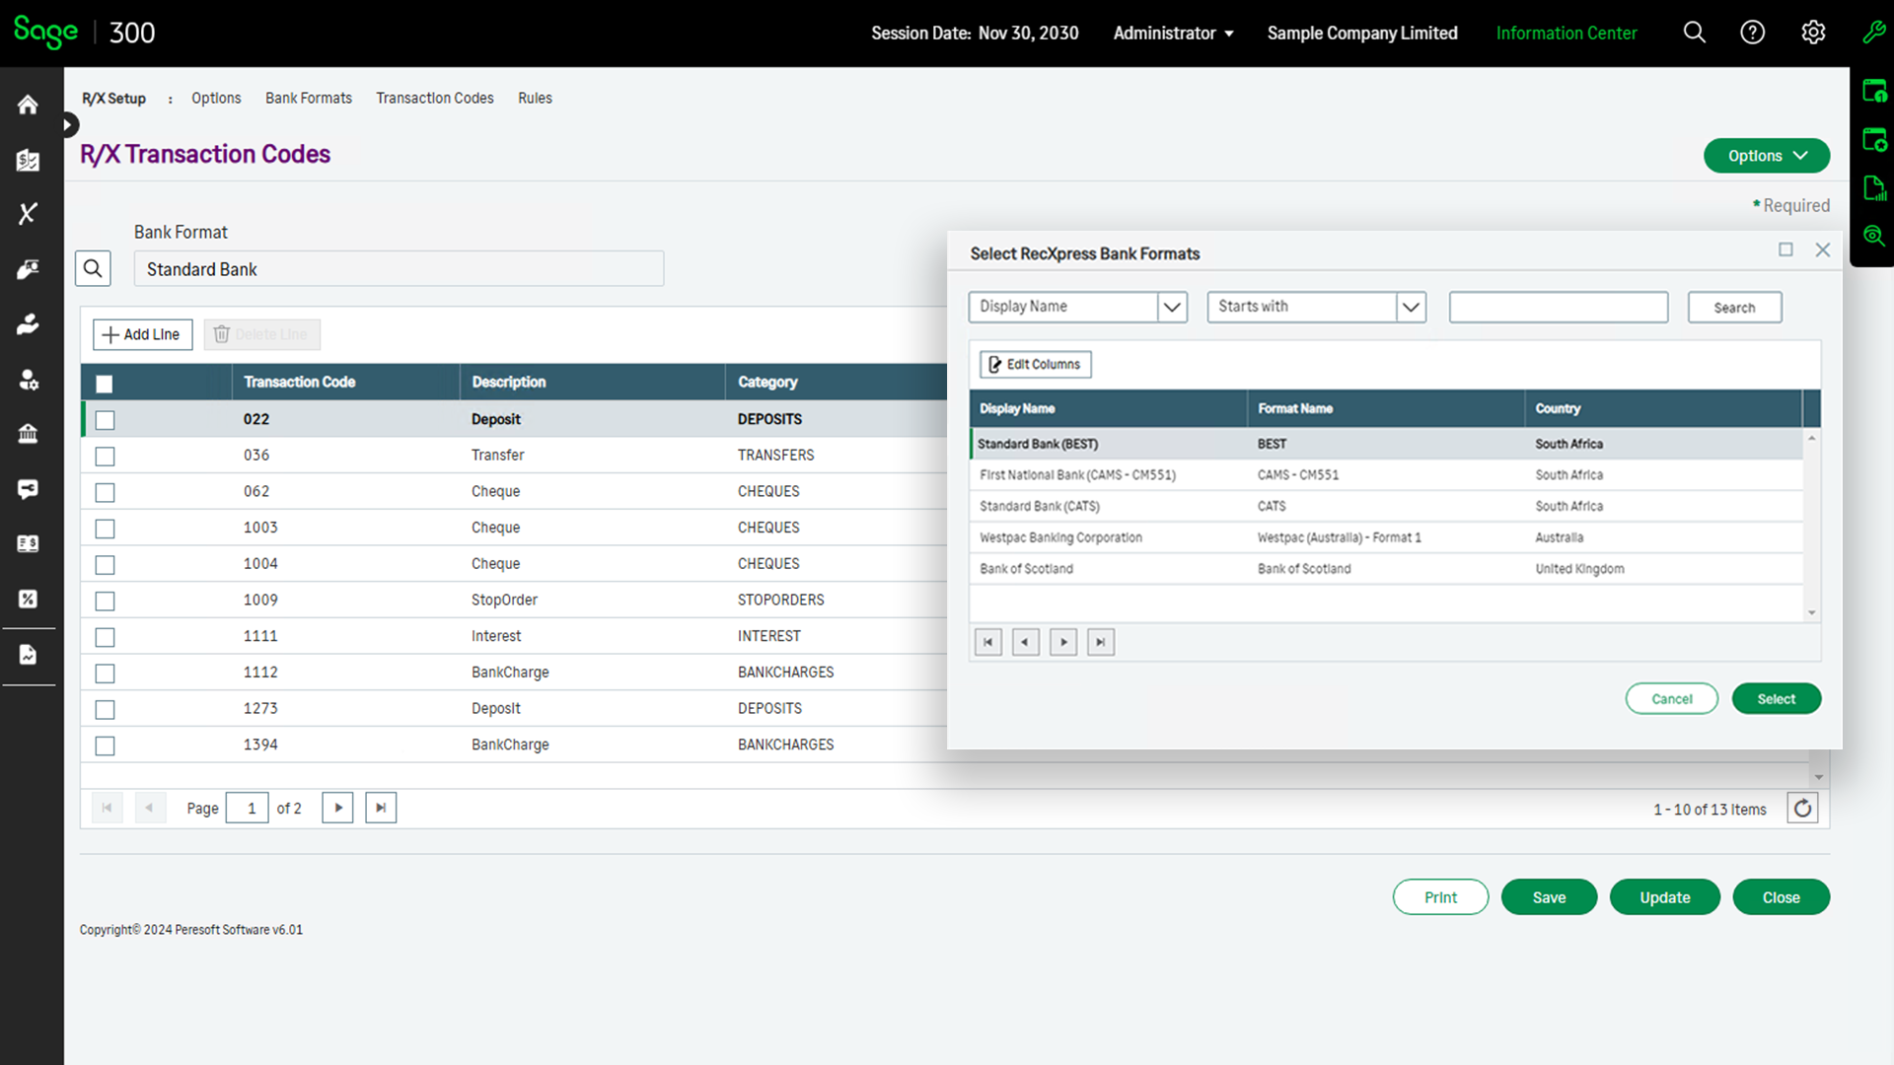Screen dimensions: 1894x1065
Task: Open the reports document icon at sidebar bottom
Action: [x=27, y=654]
